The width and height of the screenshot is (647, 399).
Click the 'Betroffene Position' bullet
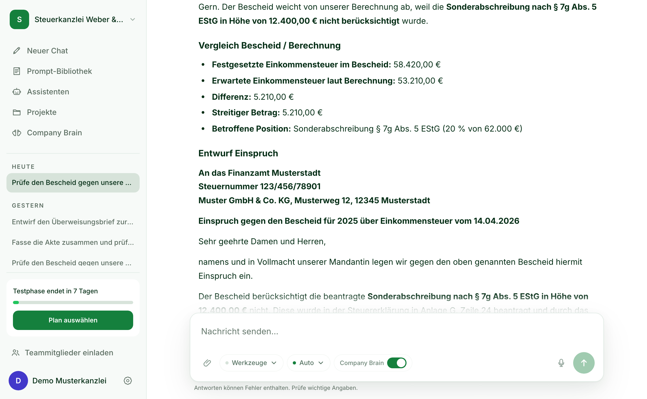[367, 129]
